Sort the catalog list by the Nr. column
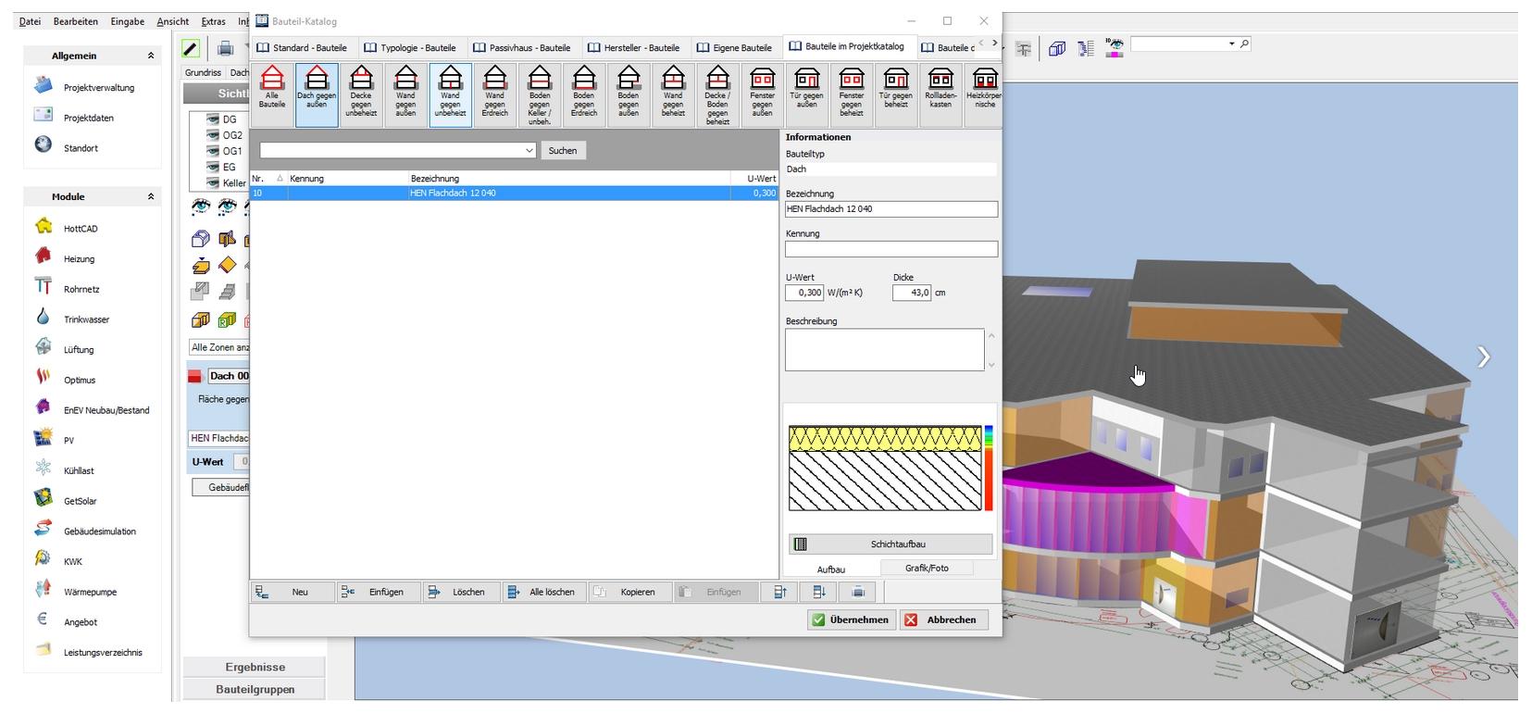The width and height of the screenshot is (1532, 713). pyautogui.click(x=268, y=178)
